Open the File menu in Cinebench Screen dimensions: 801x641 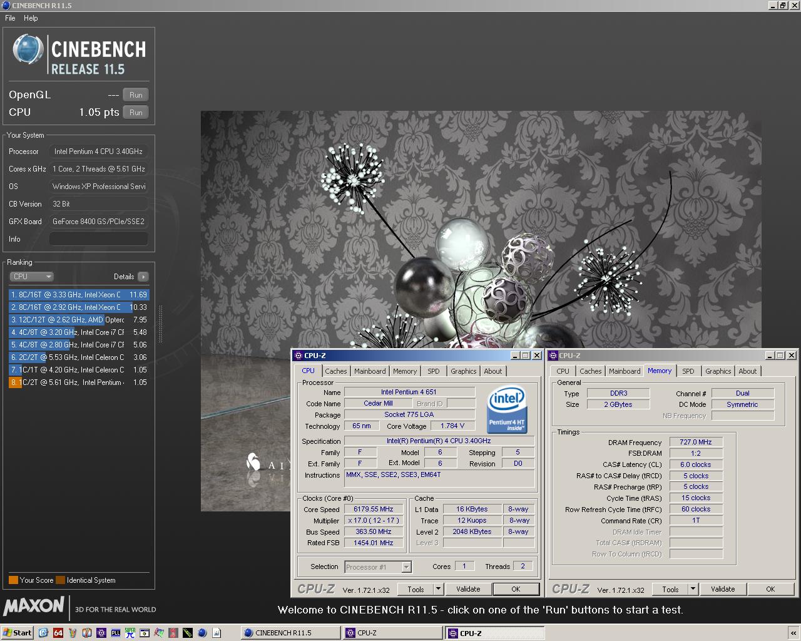pos(10,18)
